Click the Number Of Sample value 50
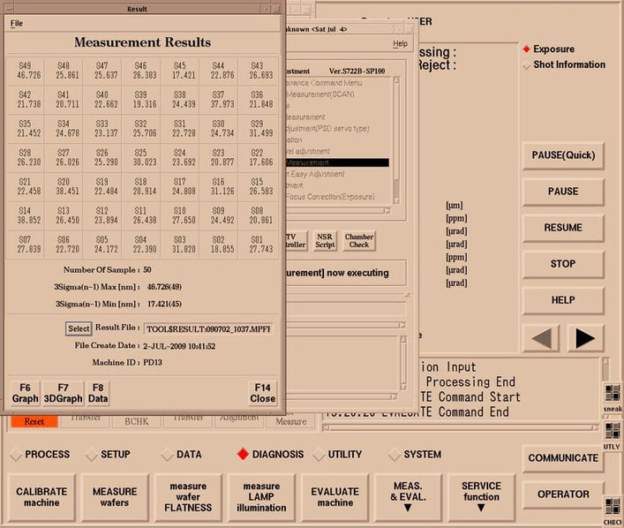The width and height of the screenshot is (624, 528). click(x=147, y=269)
